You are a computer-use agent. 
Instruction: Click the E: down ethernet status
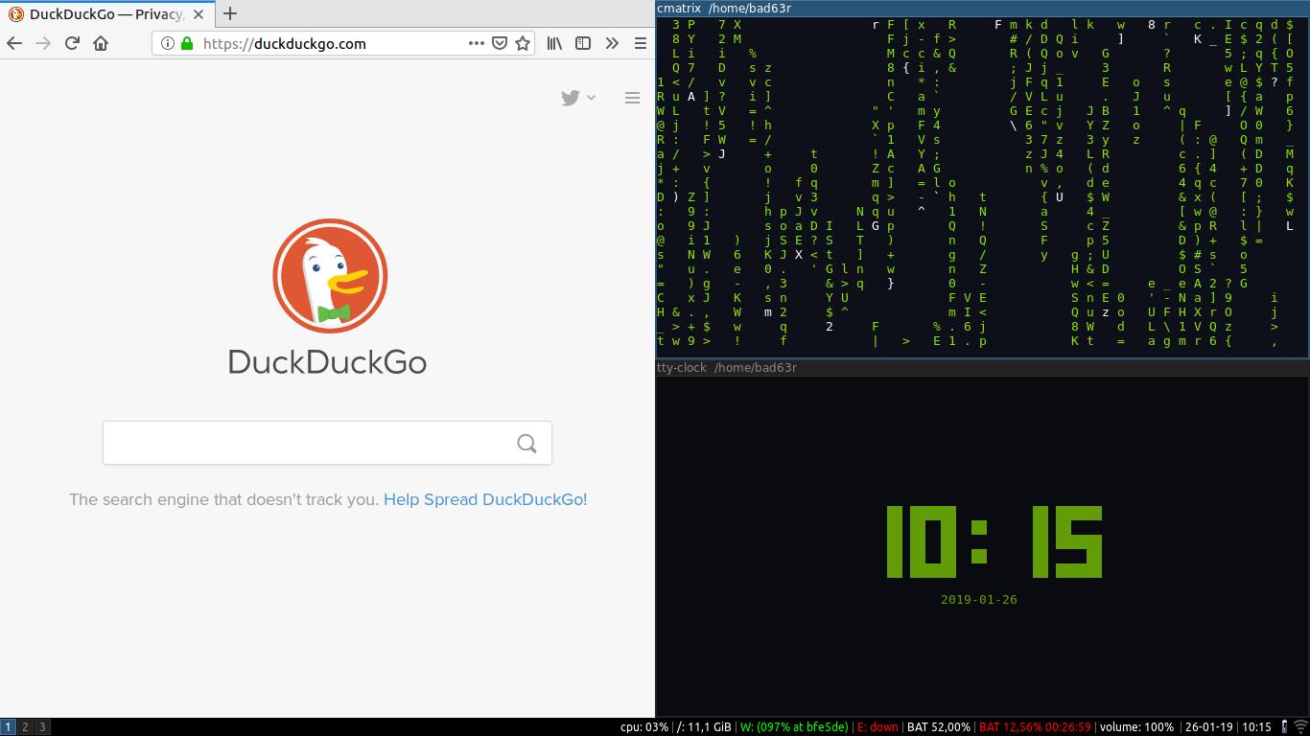pyautogui.click(x=877, y=727)
